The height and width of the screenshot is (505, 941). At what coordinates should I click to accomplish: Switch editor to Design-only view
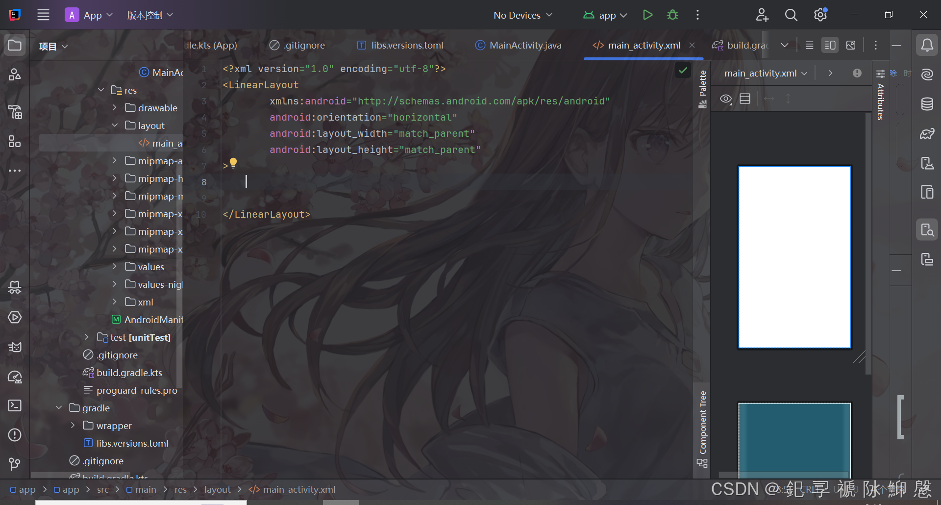[851, 45]
